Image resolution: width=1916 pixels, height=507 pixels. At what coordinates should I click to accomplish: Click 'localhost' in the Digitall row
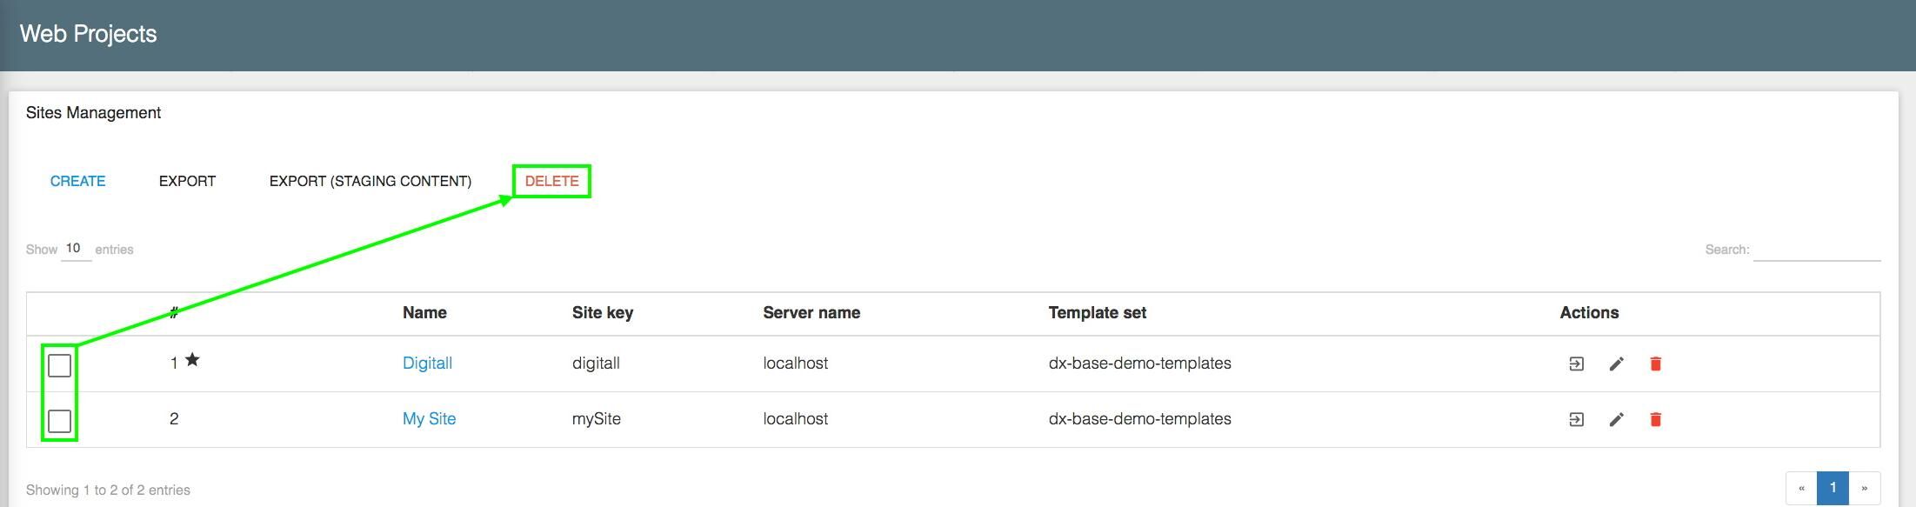point(795,364)
